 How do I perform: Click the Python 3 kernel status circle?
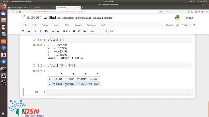[x=194, y=25]
